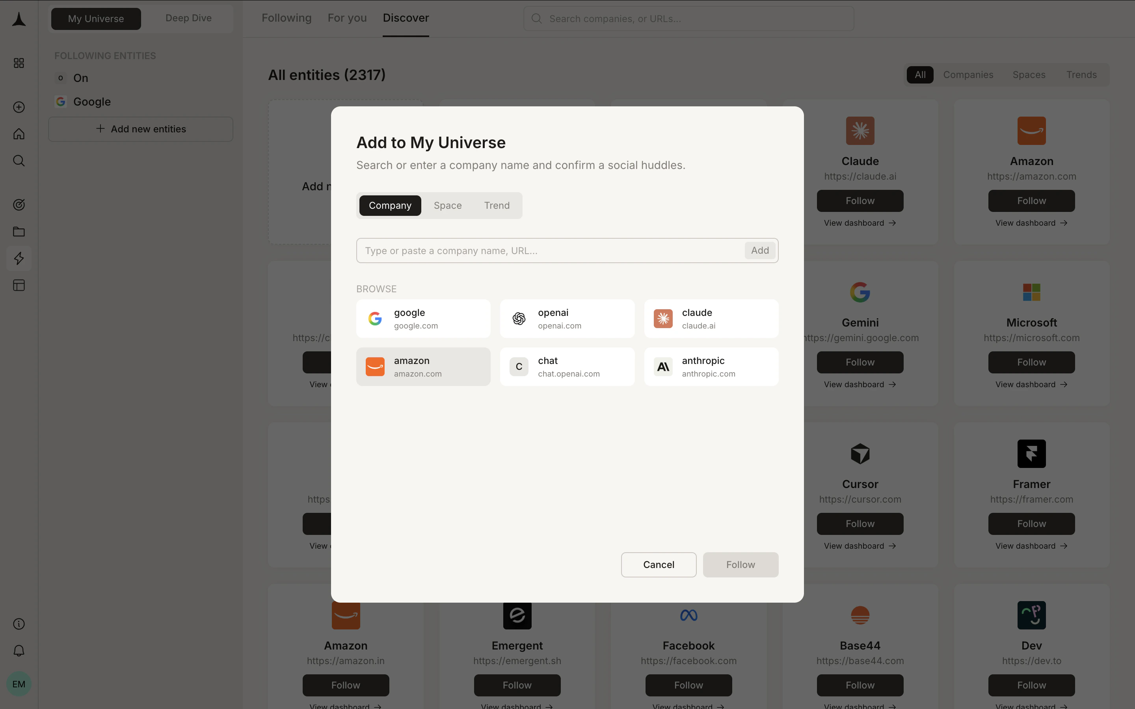Click the Claude logo on background card
1135x709 pixels.
click(x=860, y=130)
